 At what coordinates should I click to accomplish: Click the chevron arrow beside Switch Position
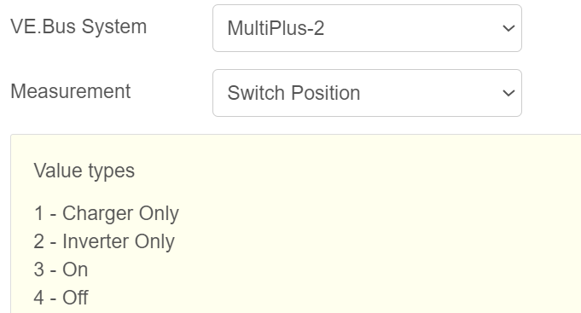tap(508, 93)
